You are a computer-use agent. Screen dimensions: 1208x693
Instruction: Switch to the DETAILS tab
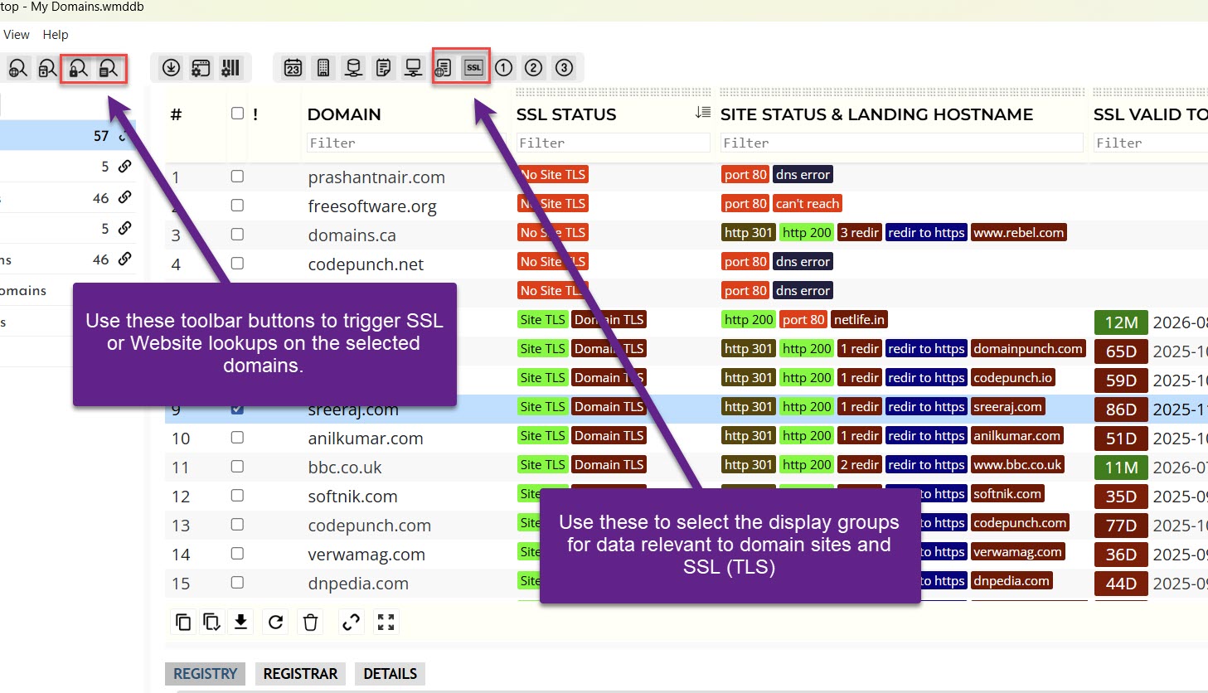click(390, 674)
